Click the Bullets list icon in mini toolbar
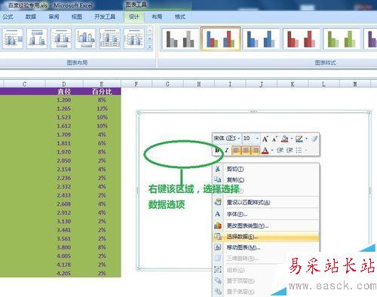 (x=299, y=150)
